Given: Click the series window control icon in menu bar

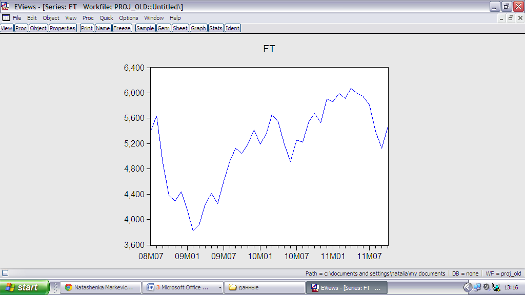Looking at the screenshot, I should (6, 18).
